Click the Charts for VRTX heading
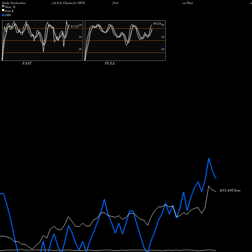The height and width of the screenshot is (252, 252). [74, 3]
